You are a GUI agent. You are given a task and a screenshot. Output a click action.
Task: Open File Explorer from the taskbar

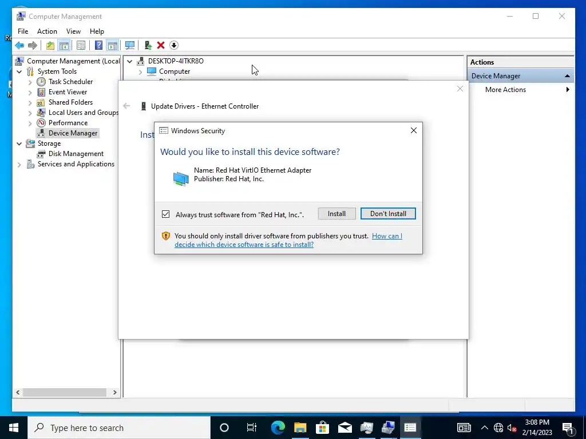[x=300, y=428]
